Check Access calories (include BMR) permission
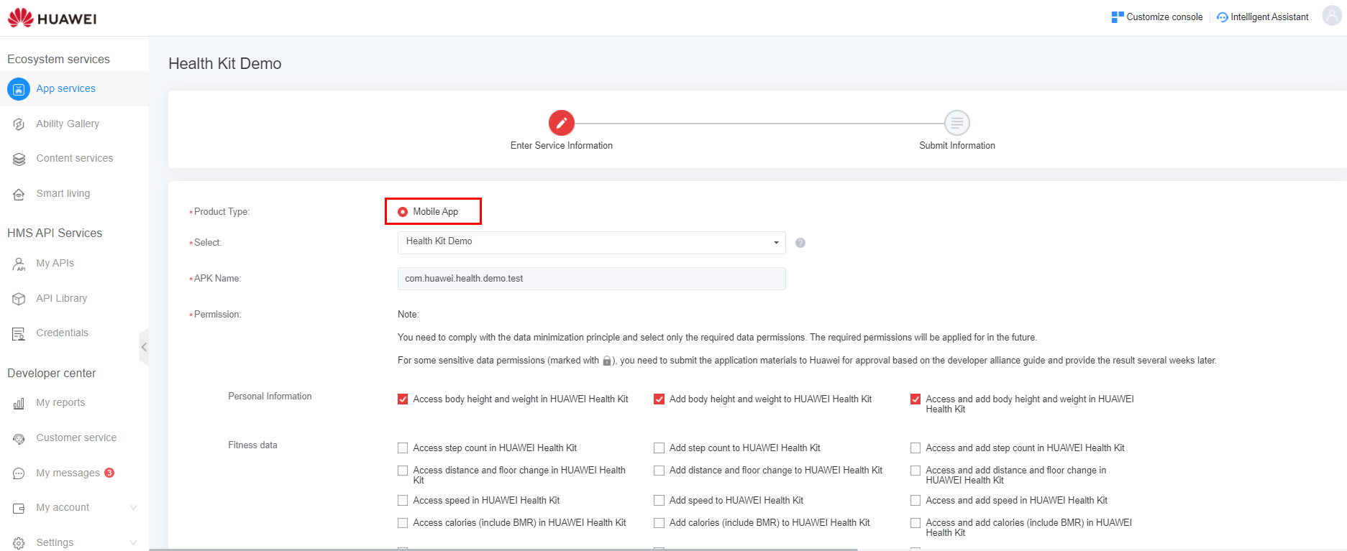Viewport: 1347px width, 551px height. click(403, 523)
